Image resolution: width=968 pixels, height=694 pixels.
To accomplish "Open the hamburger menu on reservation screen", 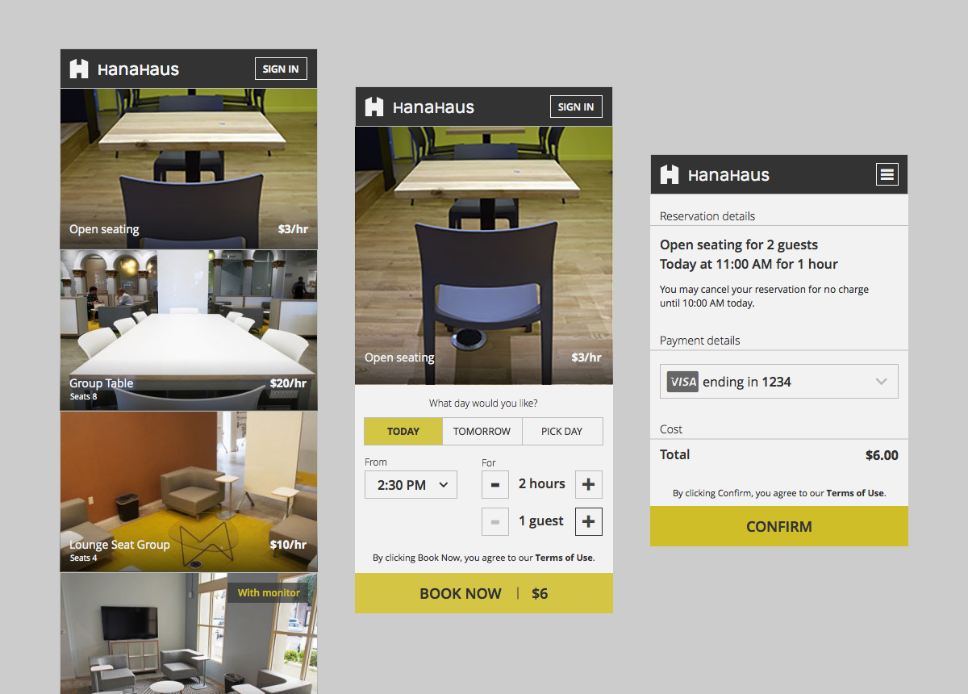I will [887, 174].
